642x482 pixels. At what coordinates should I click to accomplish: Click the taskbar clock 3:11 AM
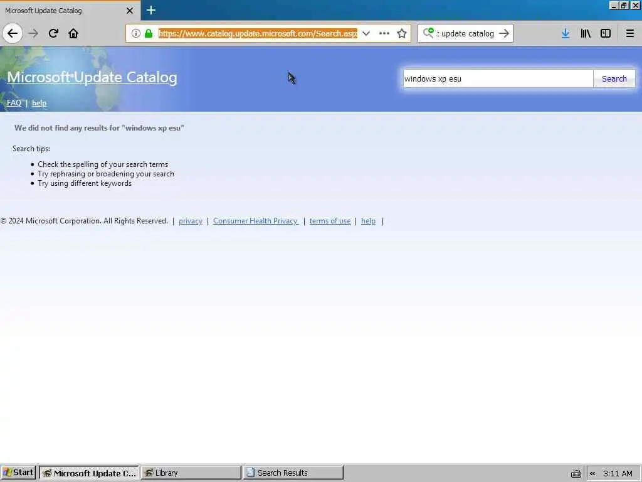(x=618, y=473)
